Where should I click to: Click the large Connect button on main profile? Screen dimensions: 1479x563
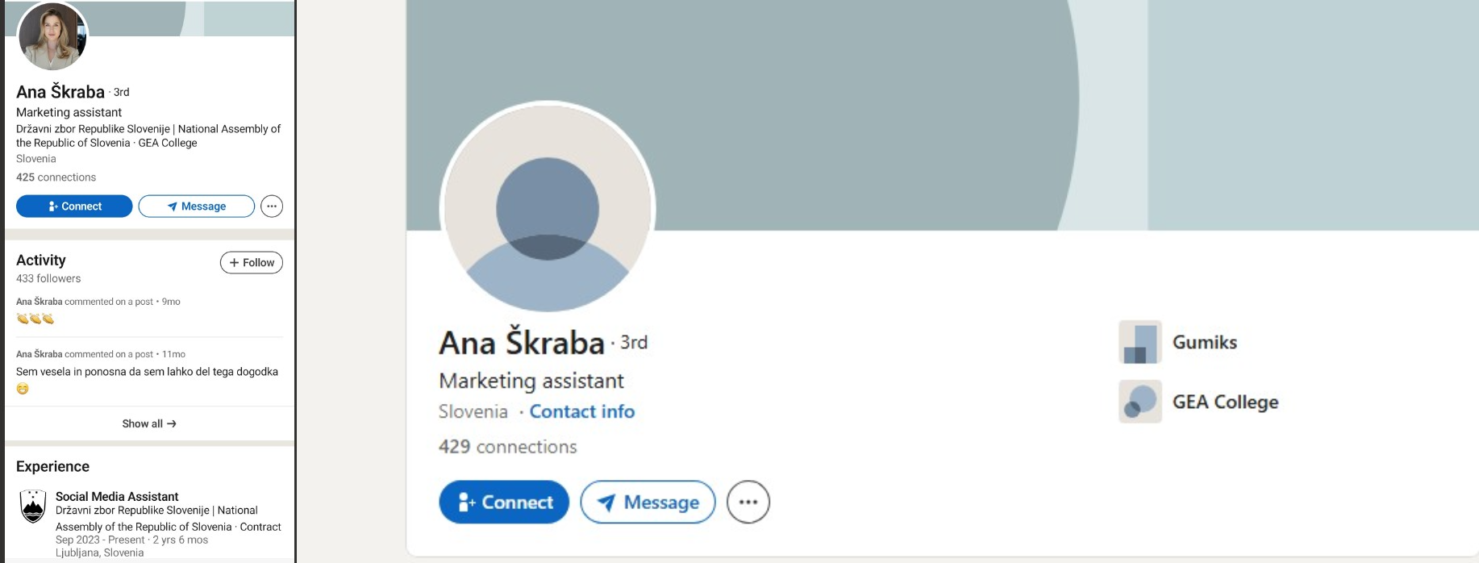tap(504, 503)
